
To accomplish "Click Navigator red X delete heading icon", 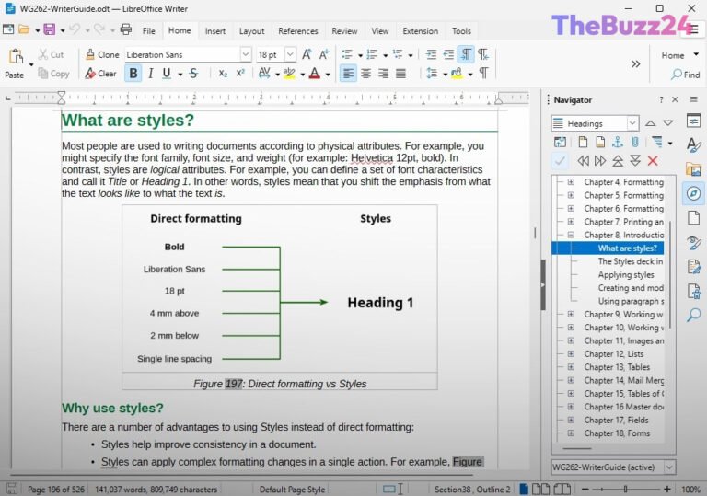I will (653, 160).
